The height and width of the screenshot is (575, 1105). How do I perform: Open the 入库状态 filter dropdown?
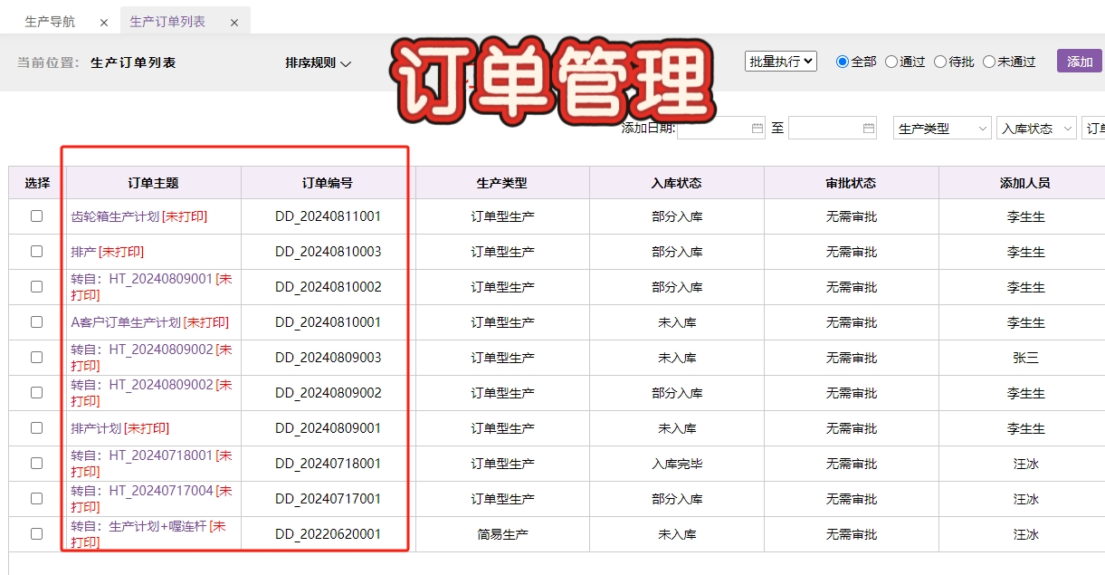point(1036,129)
